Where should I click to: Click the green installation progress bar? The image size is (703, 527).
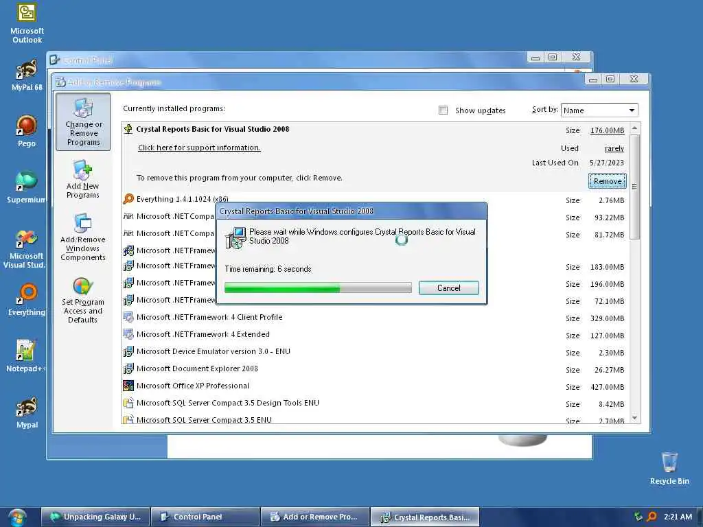318,288
